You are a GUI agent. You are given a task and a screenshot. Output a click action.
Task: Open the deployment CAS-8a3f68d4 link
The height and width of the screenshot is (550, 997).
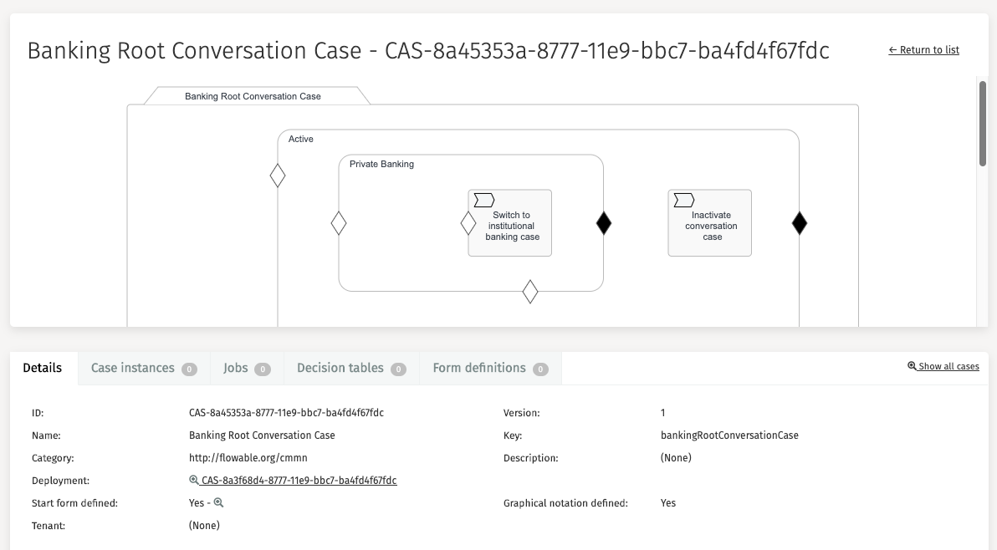(x=299, y=481)
